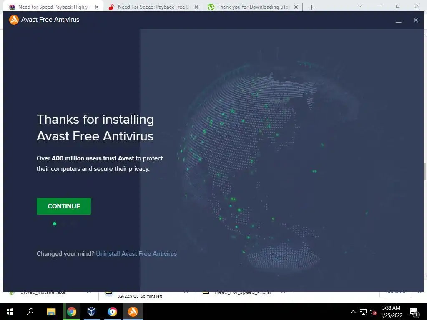Open VirtualBox cube icon in taskbar
Viewport: 427px width, 320px height.
[x=91, y=312]
